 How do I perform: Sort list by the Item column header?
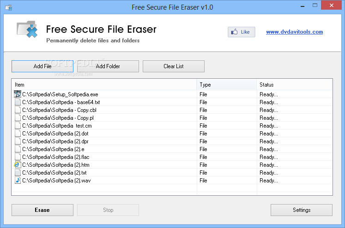click(104, 85)
